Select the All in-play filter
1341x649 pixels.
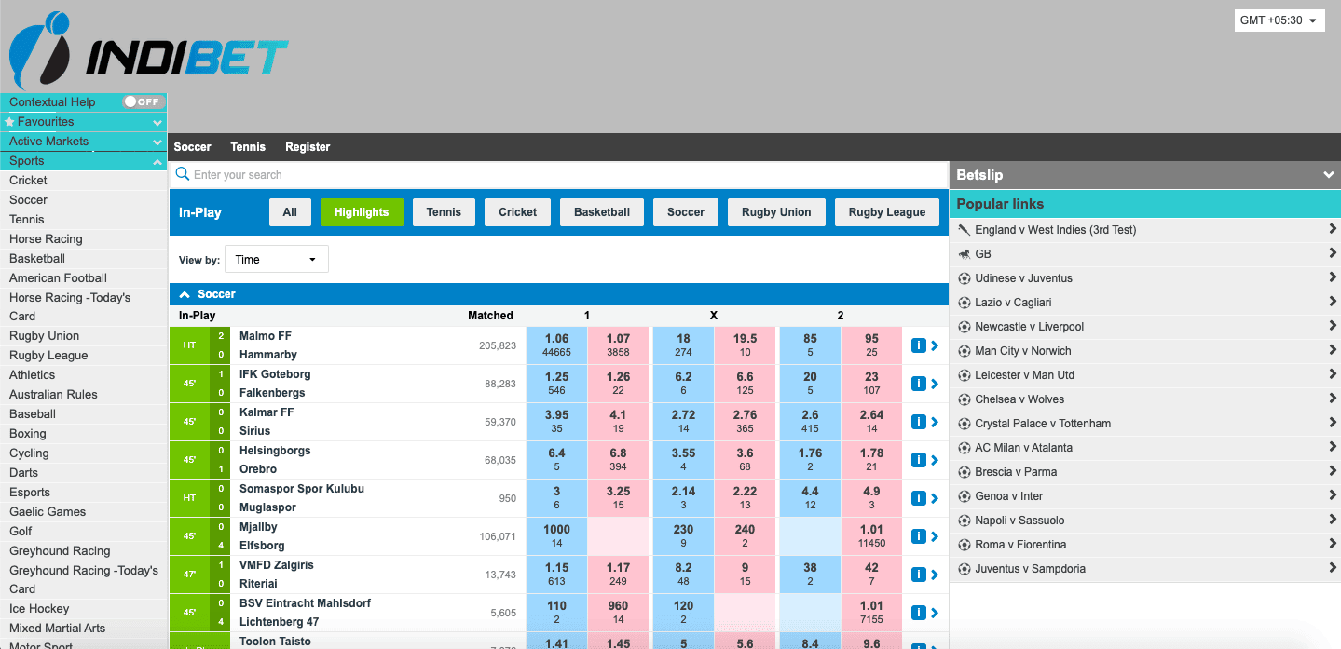290,212
